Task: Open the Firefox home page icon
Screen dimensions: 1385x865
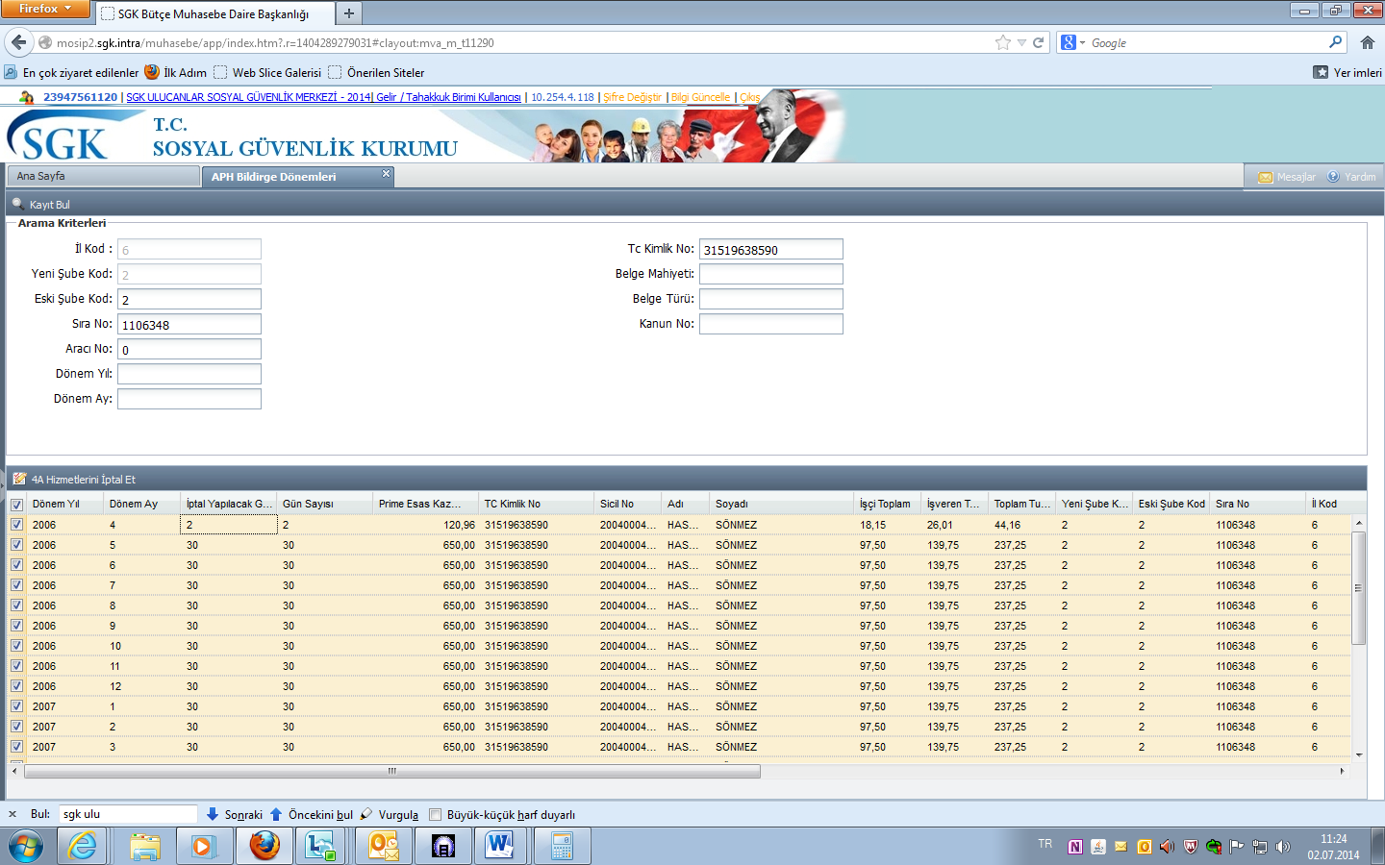Action: [x=1368, y=42]
